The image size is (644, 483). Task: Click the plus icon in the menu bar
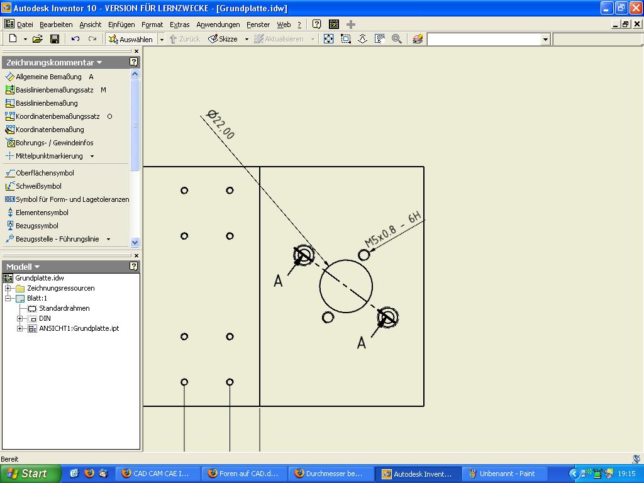coord(351,25)
